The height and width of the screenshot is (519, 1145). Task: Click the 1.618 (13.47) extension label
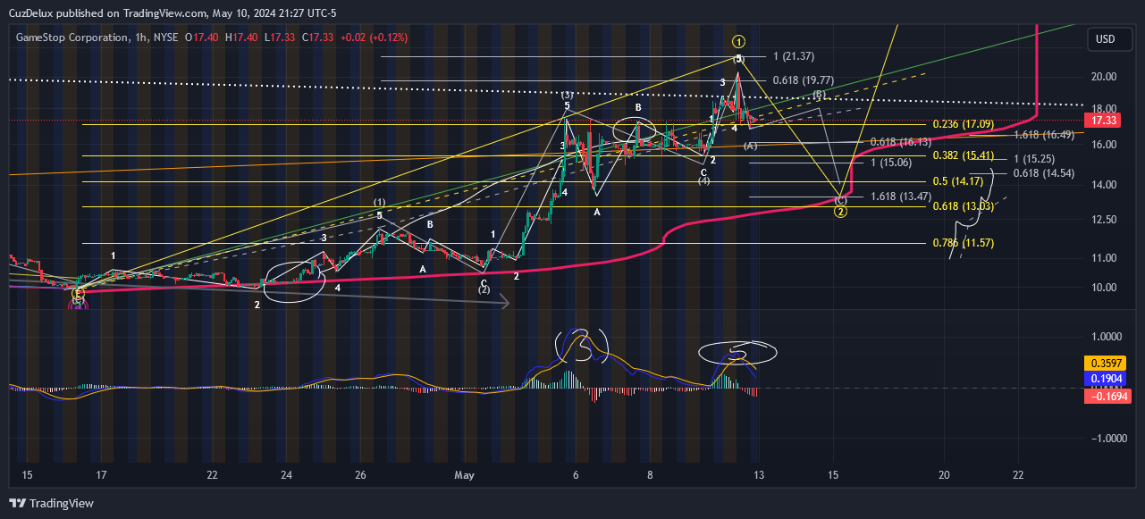(x=901, y=197)
